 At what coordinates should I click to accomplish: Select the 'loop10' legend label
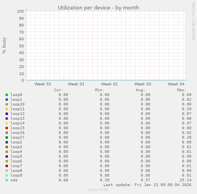17,104
